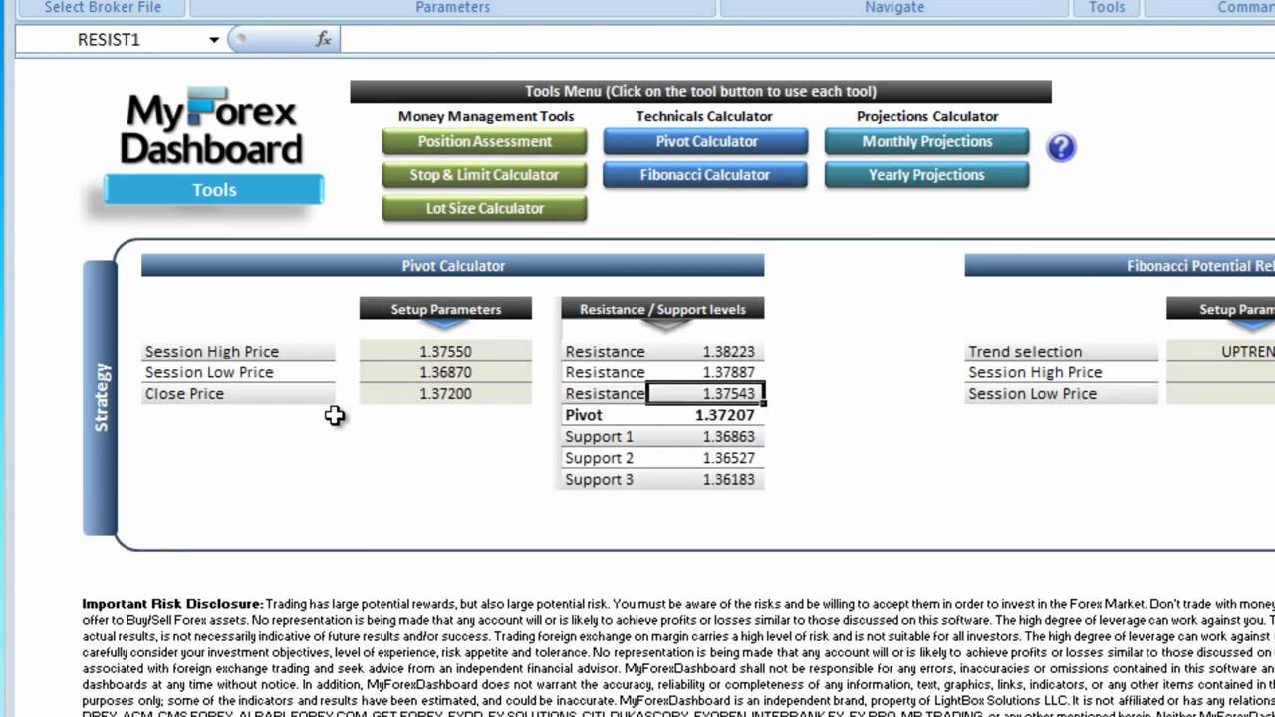Select Session High Price value 1.37550
The height and width of the screenshot is (717, 1275).
445,352
